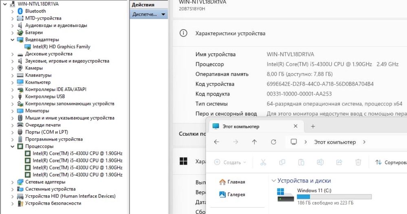This screenshot has width=407, height=214.
Task: Click the PC icon in Explorer address bar
Action: click(294, 142)
